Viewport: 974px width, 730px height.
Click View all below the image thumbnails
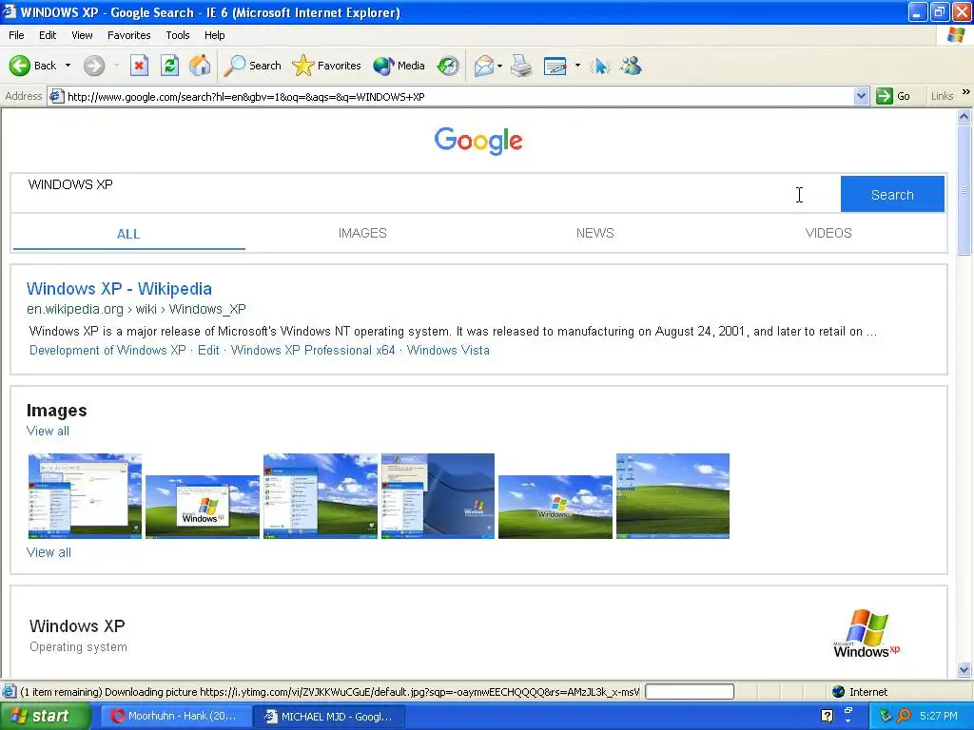[x=49, y=552]
